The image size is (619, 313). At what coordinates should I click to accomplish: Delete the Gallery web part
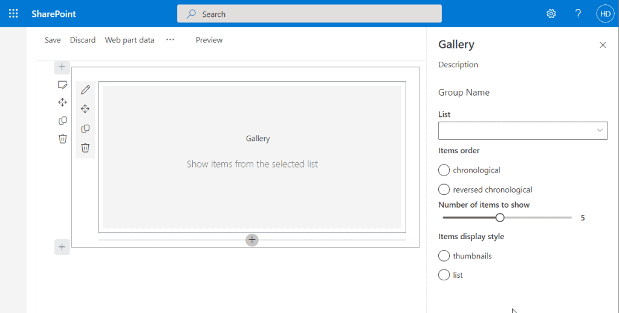(85, 148)
